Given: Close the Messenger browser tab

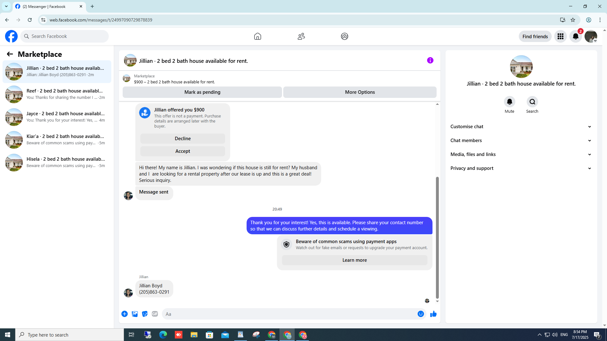Looking at the screenshot, I should point(81,6).
